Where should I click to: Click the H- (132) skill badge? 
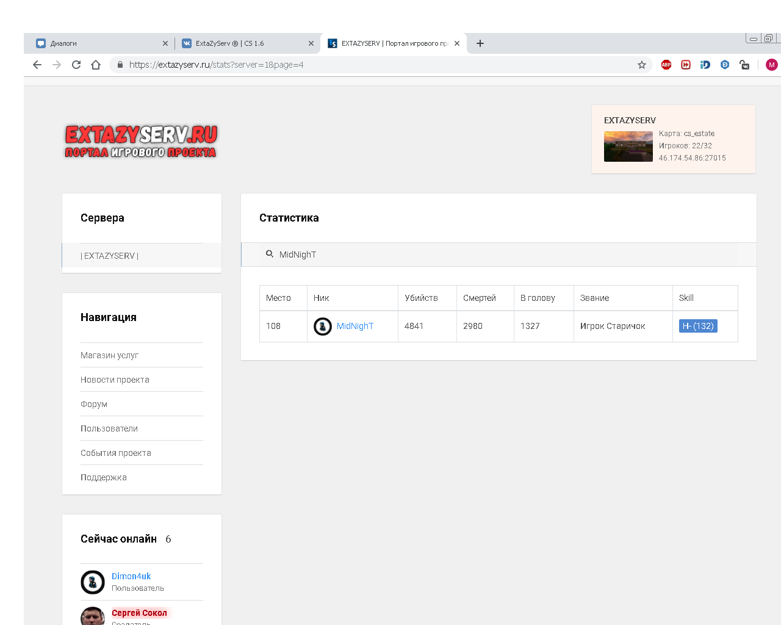point(698,326)
